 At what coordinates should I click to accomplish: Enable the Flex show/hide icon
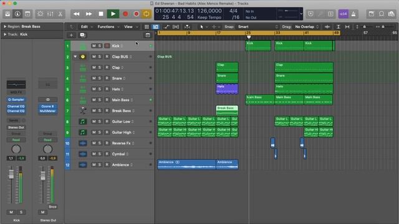[176, 27]
